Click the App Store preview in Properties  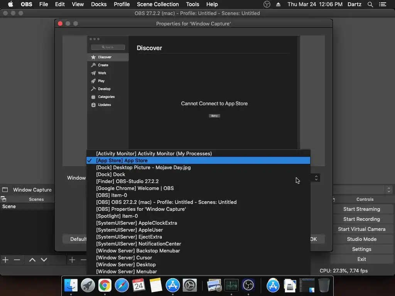[x=194, y=92]
